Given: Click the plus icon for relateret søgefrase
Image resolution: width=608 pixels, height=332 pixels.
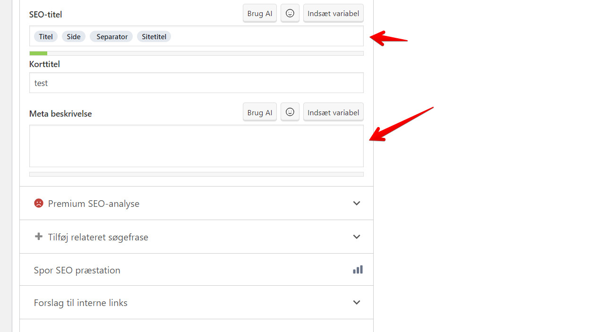Looking at the screenshot, I should click(39, 237).
